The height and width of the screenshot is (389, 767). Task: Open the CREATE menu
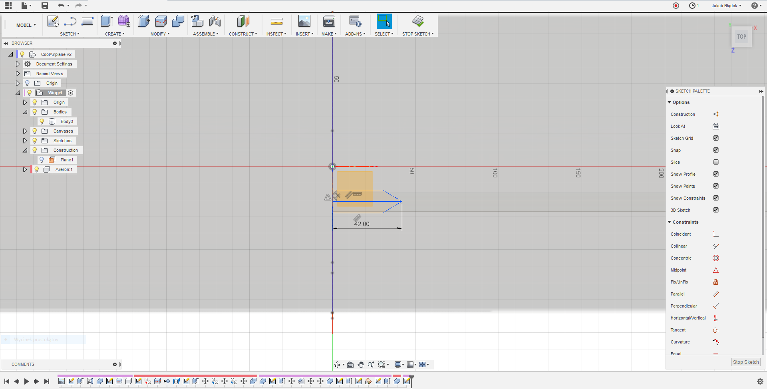[115, 34]
